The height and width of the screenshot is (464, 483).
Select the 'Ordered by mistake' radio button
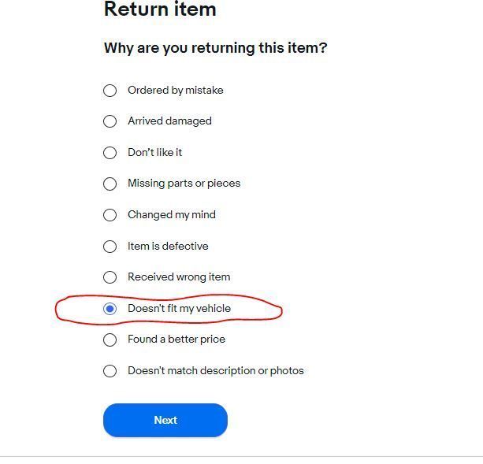tap(110, 91)
